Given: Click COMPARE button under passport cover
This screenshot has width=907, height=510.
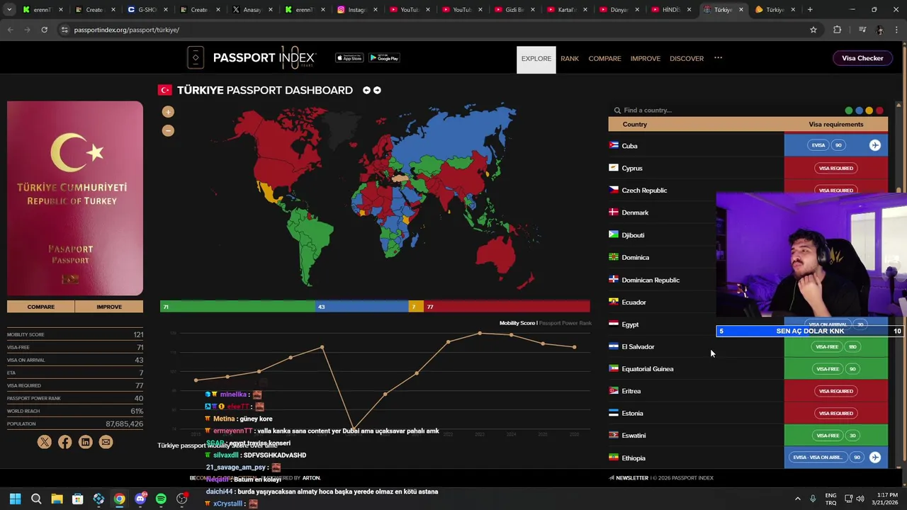Looking at the screenshot, I should pos(40,307).
